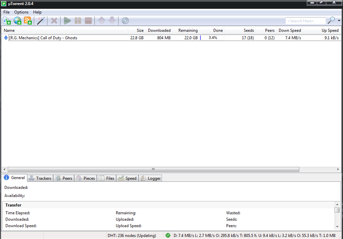Screen dimensions: 343x239
Task: Click the 9.1 kB/s up speed value
Action: tap(331, 38)
